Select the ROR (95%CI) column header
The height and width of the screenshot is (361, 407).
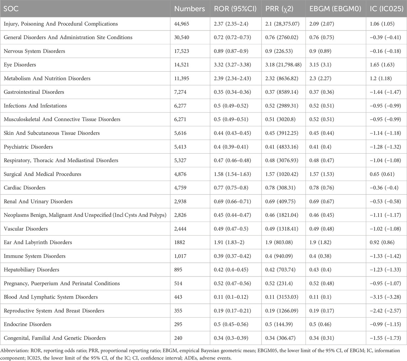coord(235,9)
